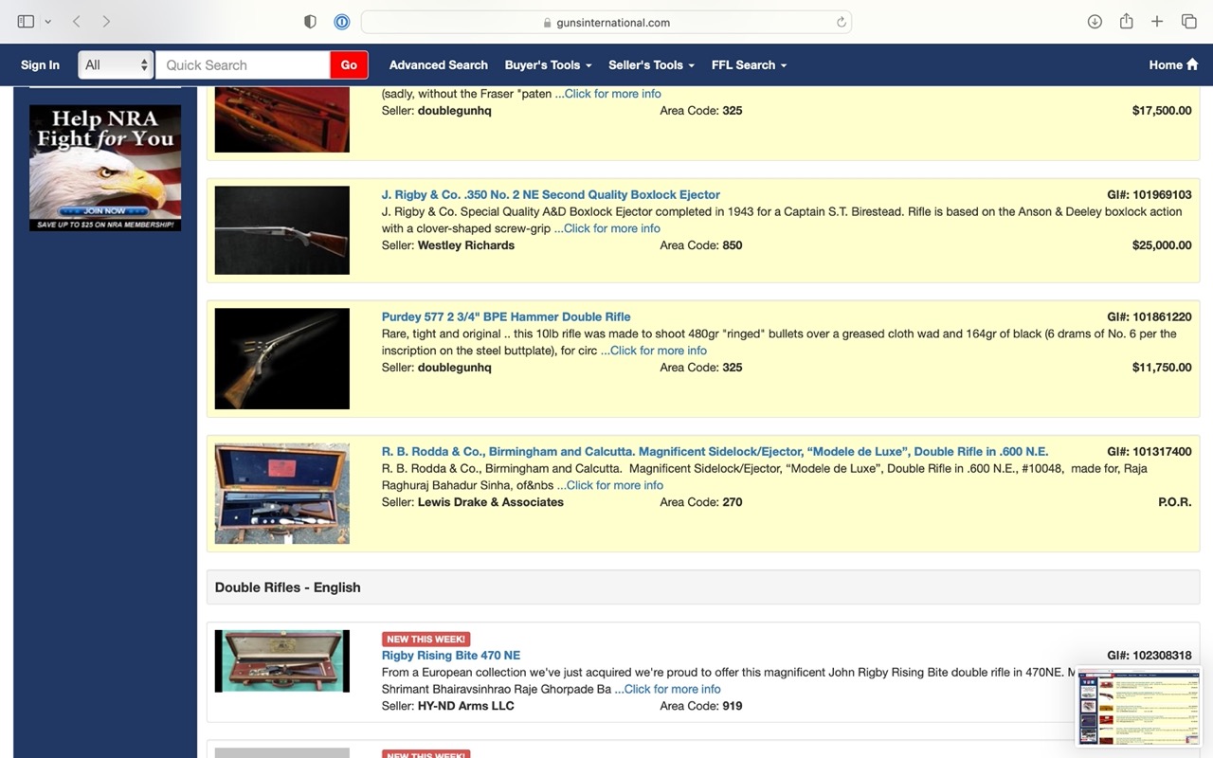Open a new tab with the plus icon

pyautogui.click(x=1157, y=21)
